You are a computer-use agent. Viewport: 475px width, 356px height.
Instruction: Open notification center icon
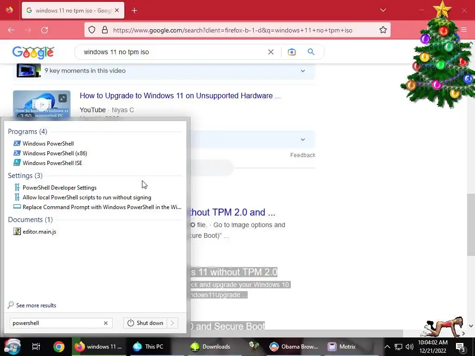(461, 347)
